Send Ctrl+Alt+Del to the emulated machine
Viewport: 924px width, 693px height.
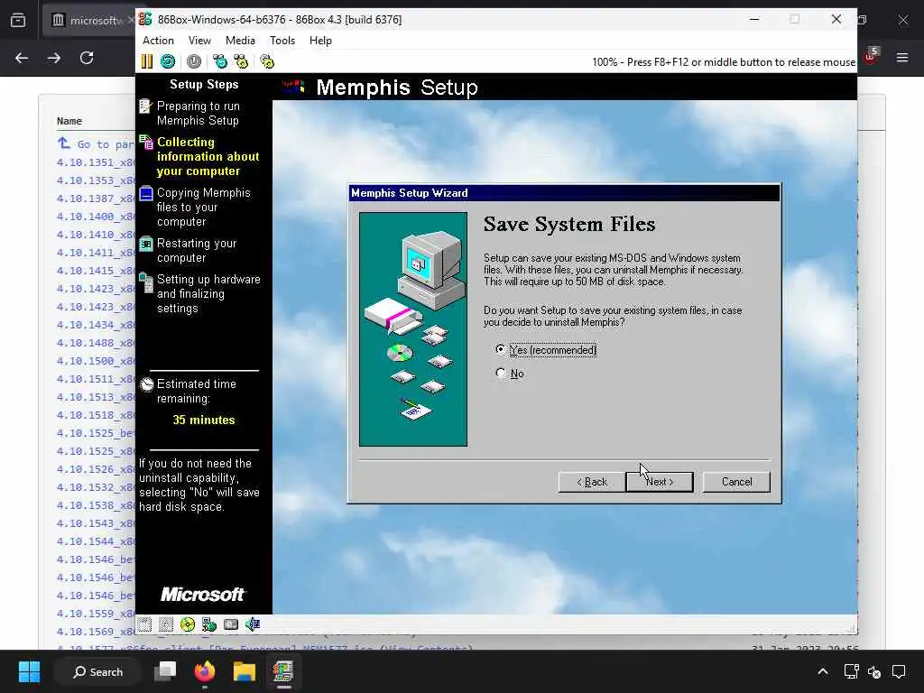click(220, 61)
